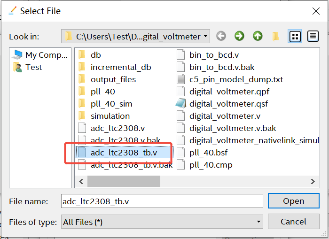
Task: Select file digital_voltmeter.qpf
Action: tap(223, 92)
